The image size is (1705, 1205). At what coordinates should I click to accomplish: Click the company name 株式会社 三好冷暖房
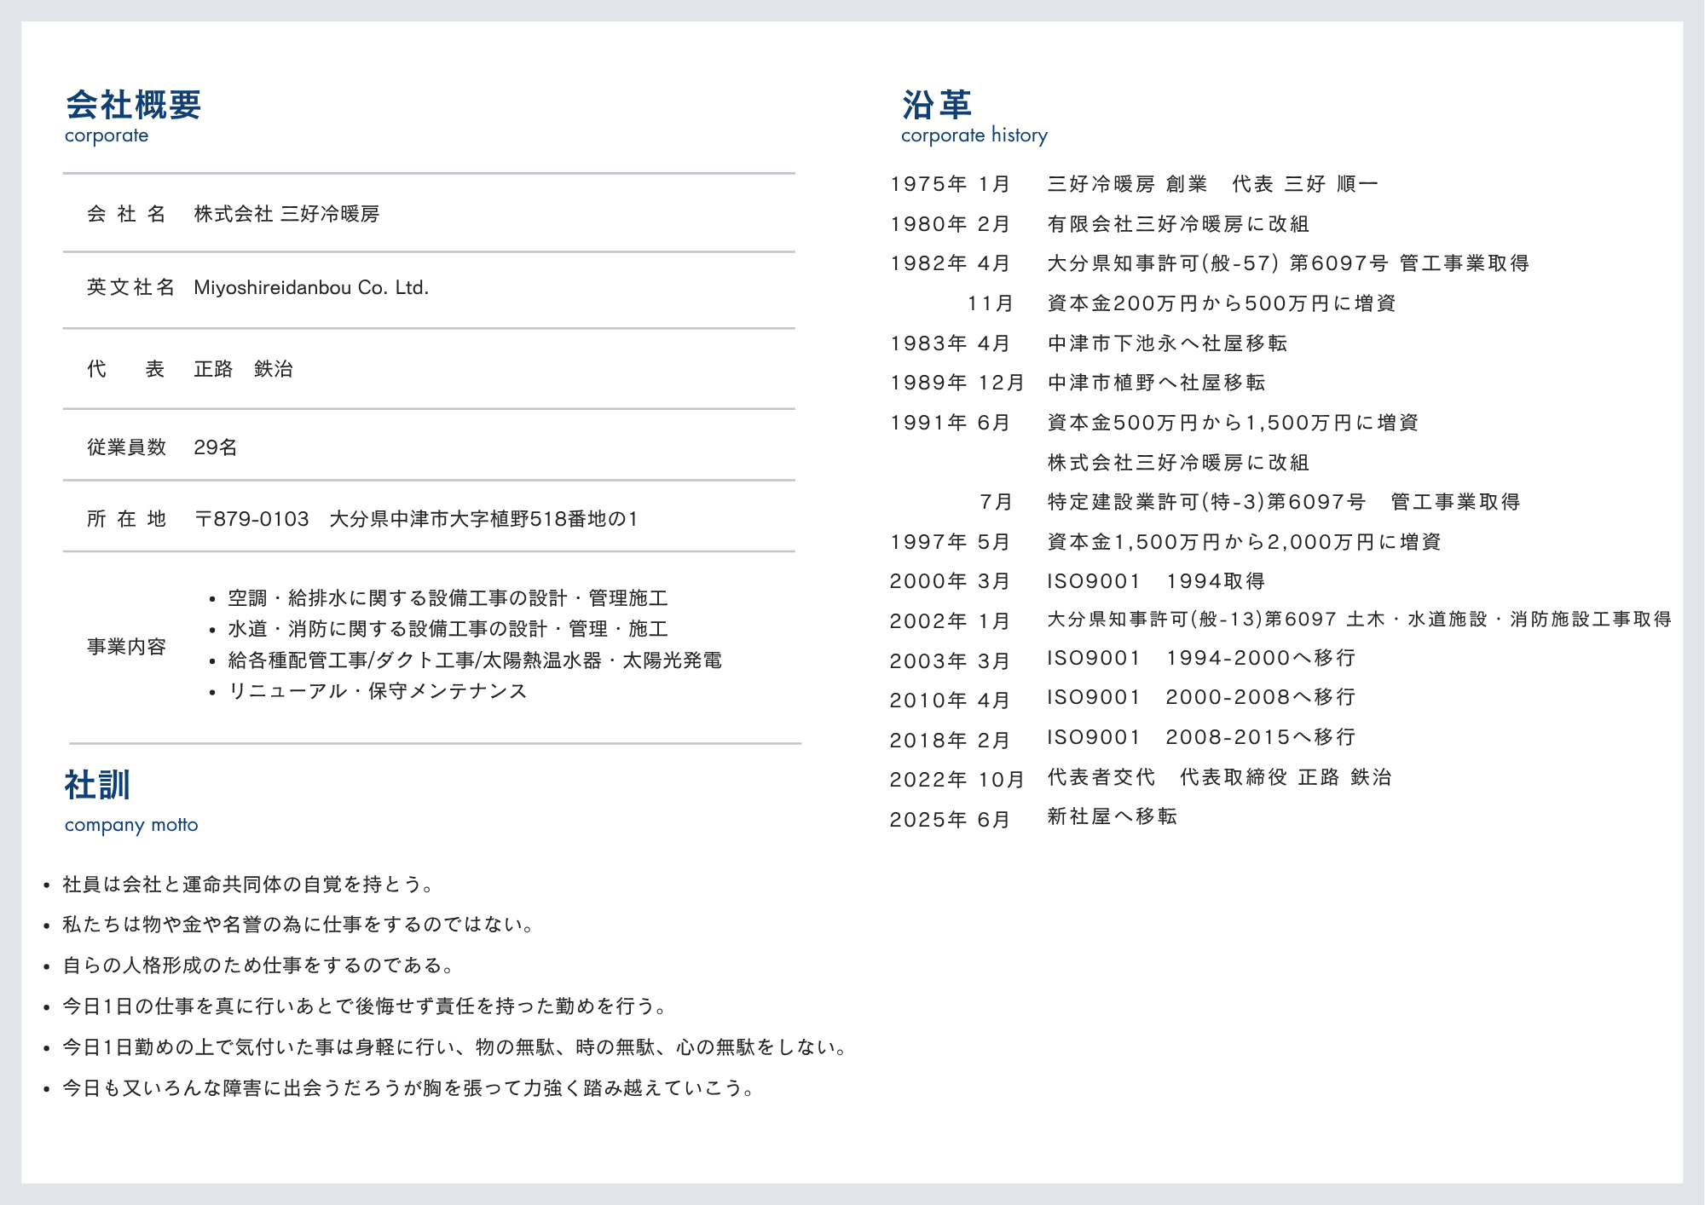click(286, 214)
